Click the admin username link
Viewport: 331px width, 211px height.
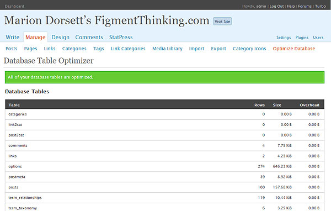click(x=261, y=6)
